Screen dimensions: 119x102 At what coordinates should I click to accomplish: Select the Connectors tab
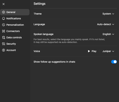15,31
